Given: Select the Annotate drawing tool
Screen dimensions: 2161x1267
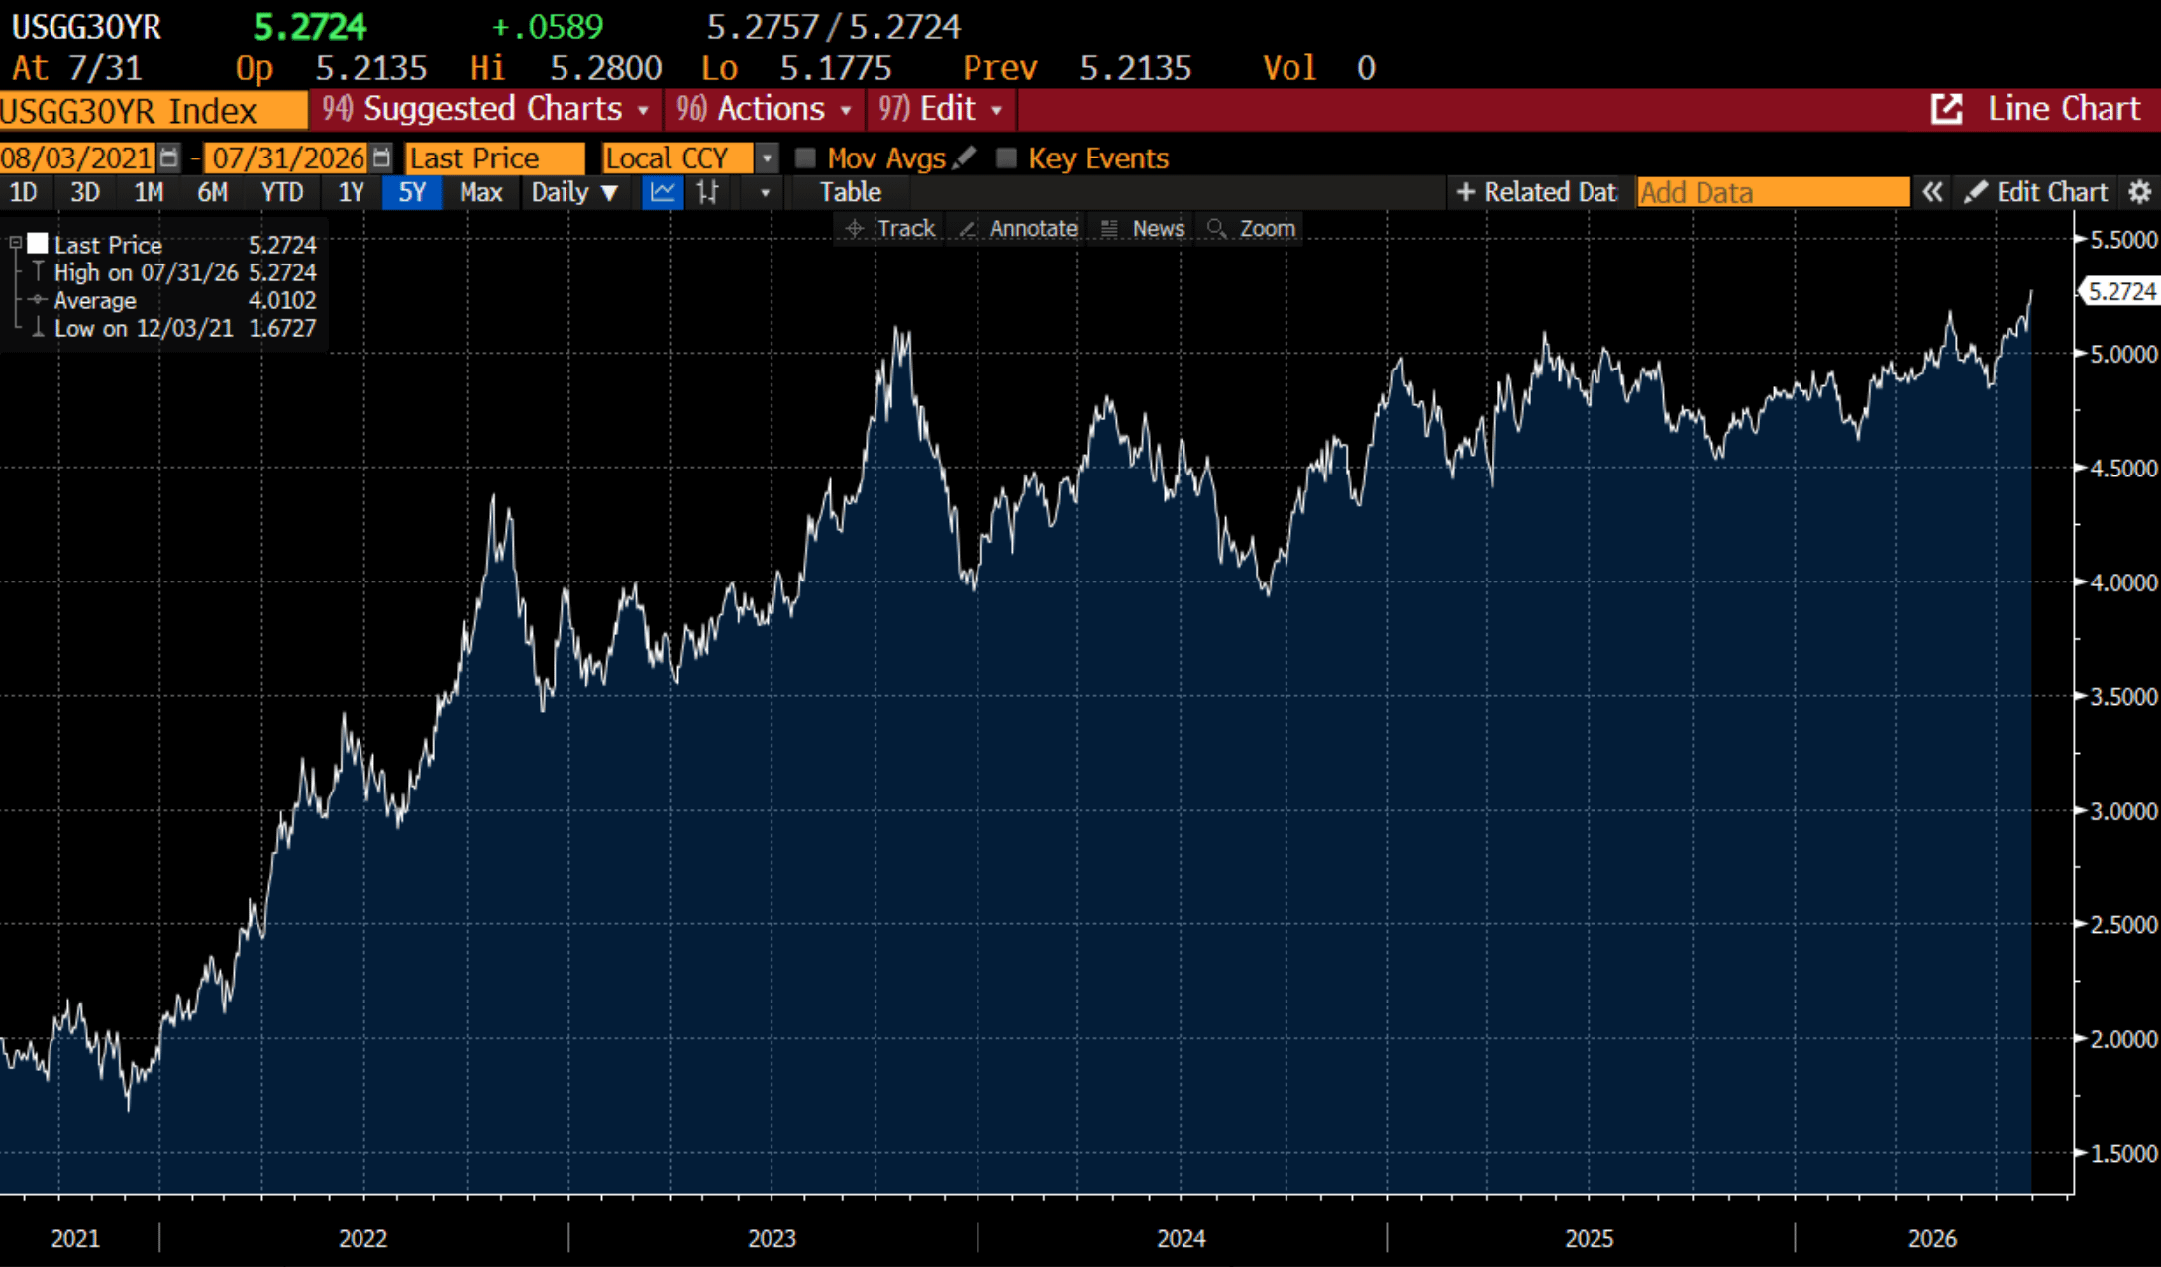Looking at the screenshot, I should (x=1018, y=229).
